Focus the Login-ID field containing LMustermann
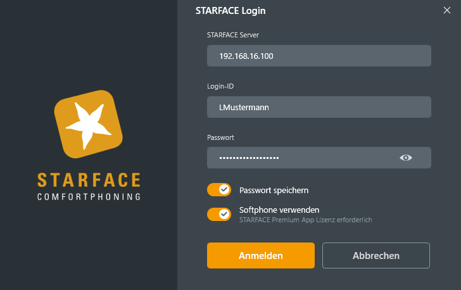461x290 pixels. [319, 107]
